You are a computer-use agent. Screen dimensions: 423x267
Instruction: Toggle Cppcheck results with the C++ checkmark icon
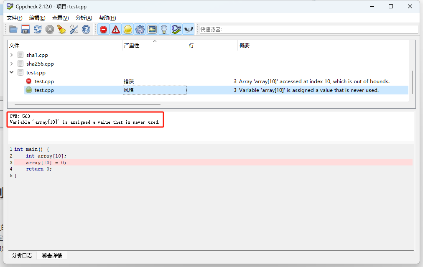coord(176,29)
